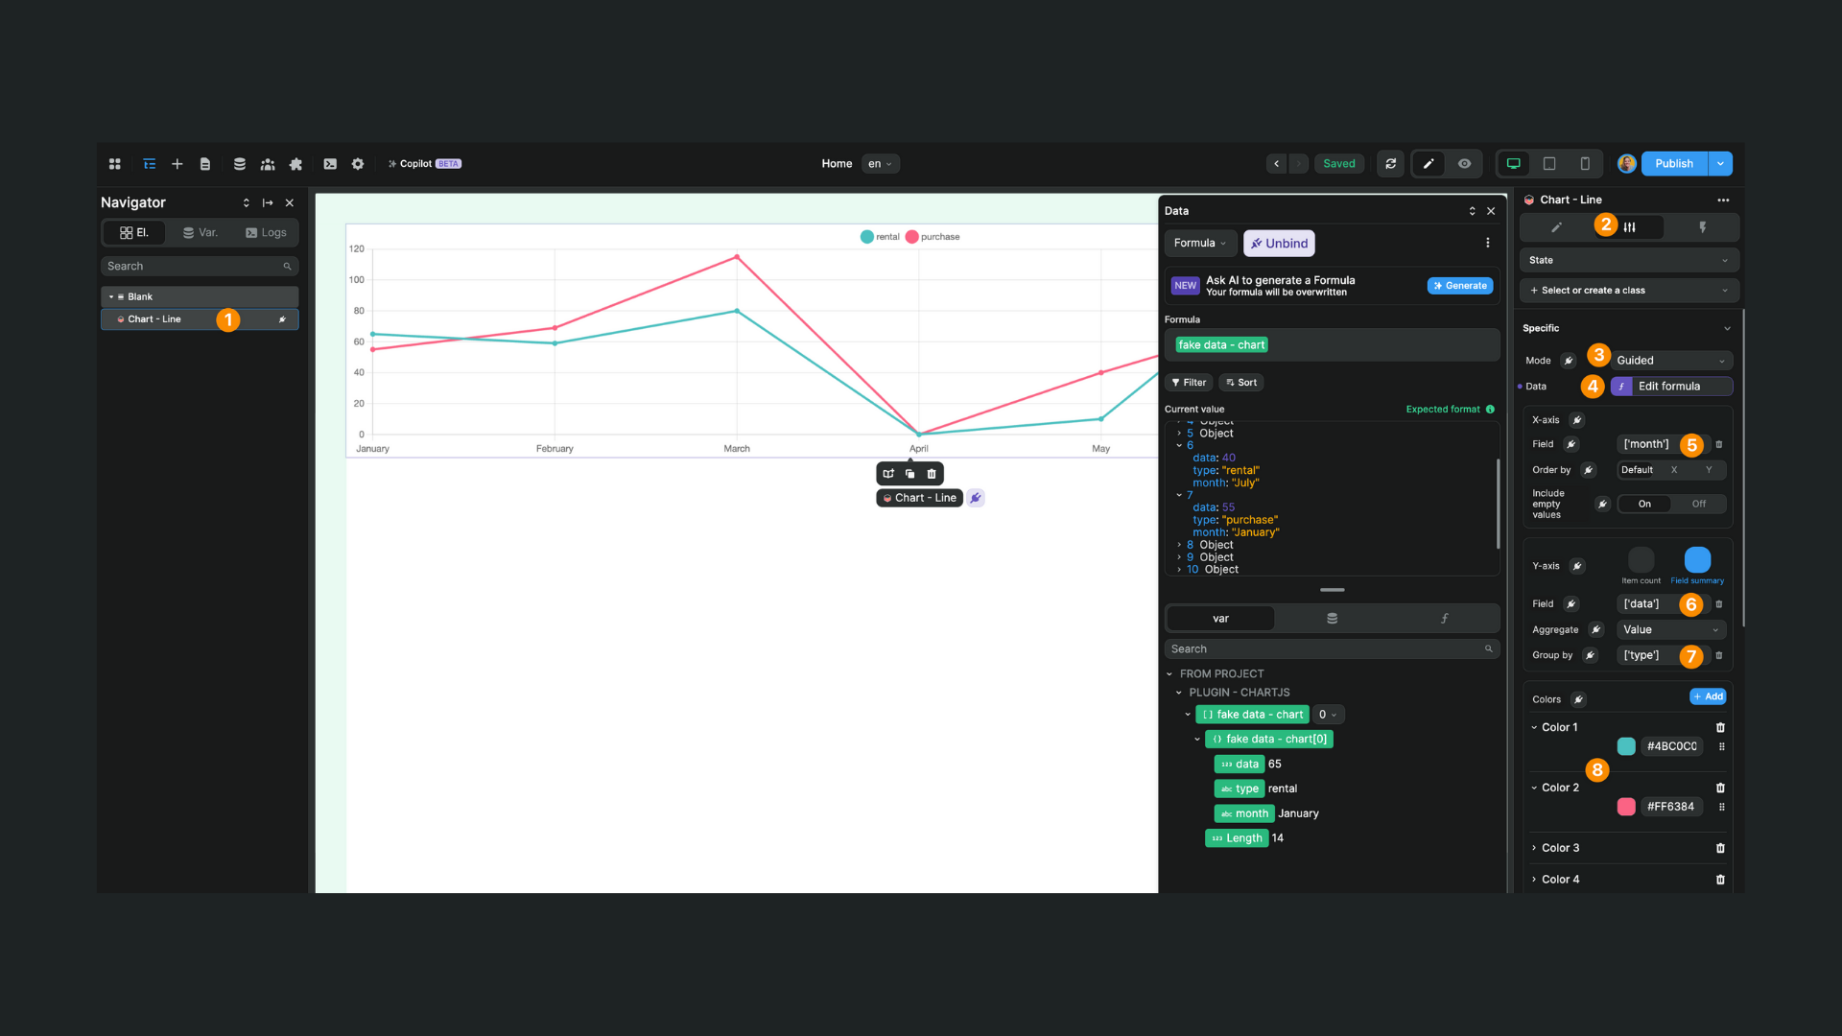Switch to the Logs tab in Navigator
Viewport: 1842px width, 1036px height.
pos(266,232)
